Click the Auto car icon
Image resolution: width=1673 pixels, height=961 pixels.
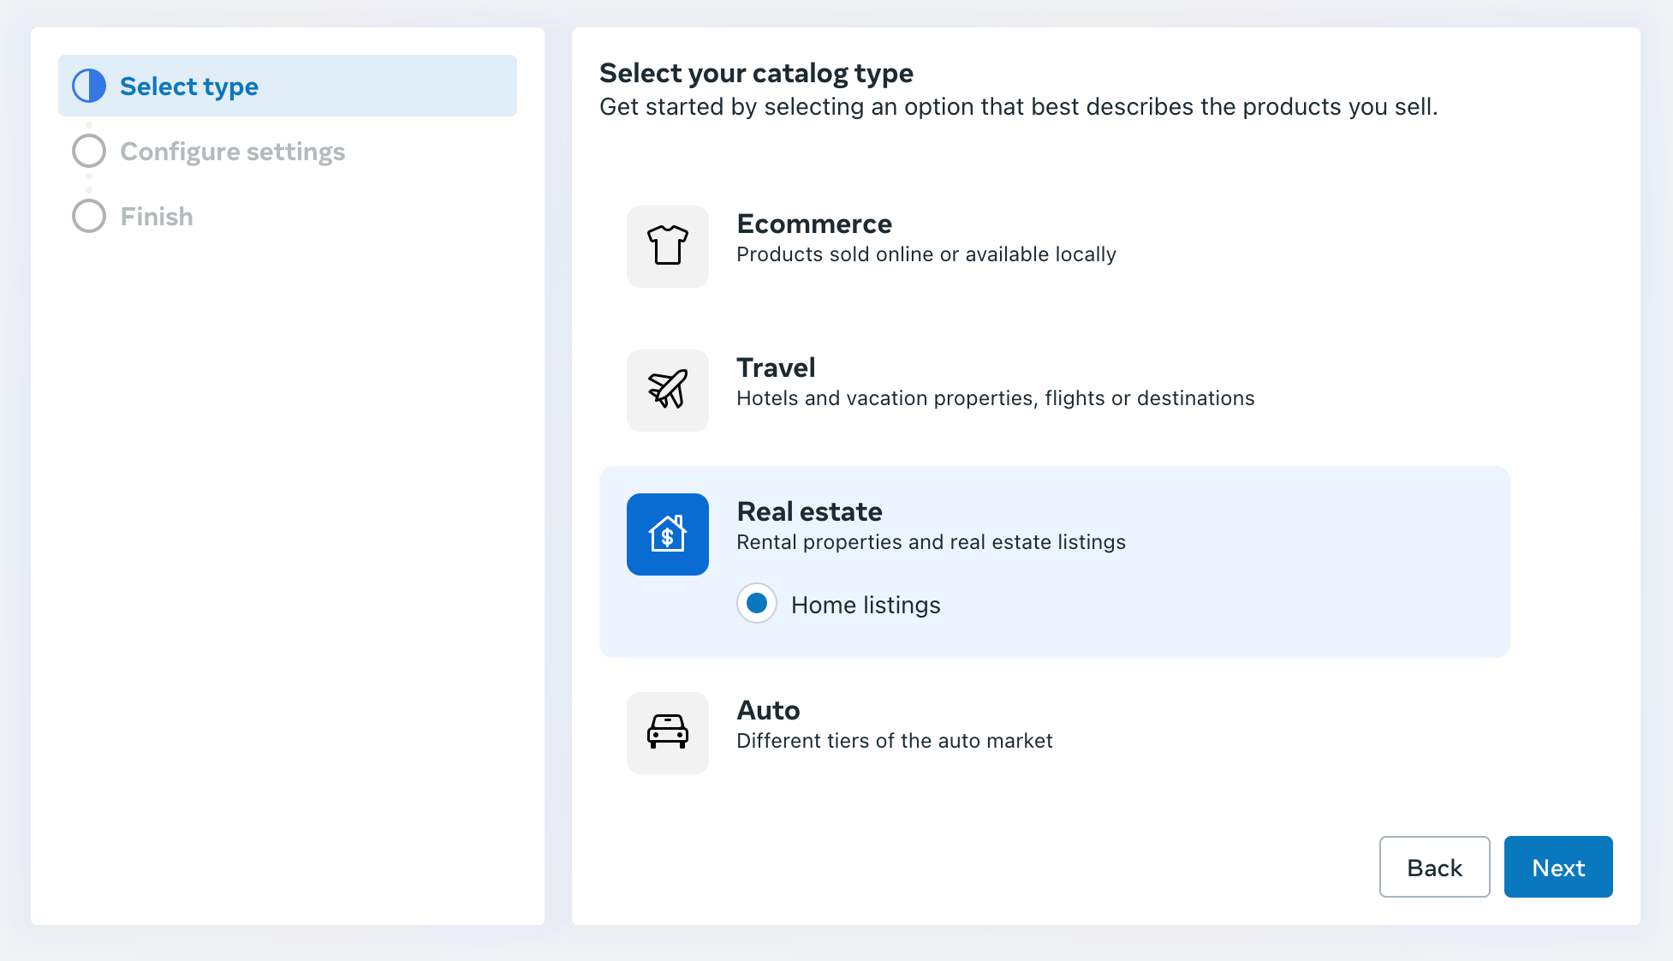click(x=667, y=732)
